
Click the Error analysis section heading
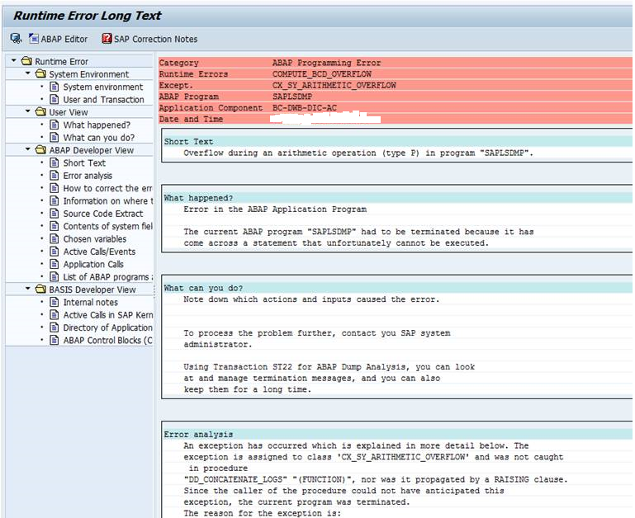(198, 434)
